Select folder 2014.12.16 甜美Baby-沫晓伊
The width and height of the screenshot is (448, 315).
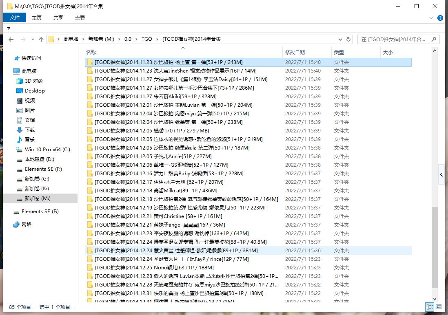click(248, 174)
